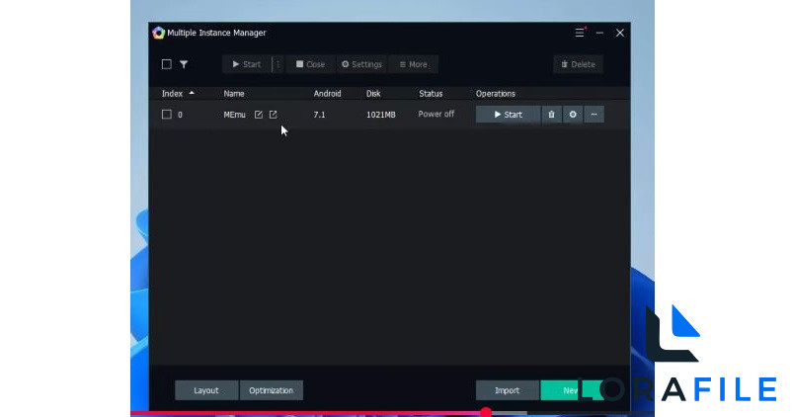The height and width of the screenshot is (417, 792).
Task: Click the select-all checkbox in the toolbar
Action: point(167,64)
